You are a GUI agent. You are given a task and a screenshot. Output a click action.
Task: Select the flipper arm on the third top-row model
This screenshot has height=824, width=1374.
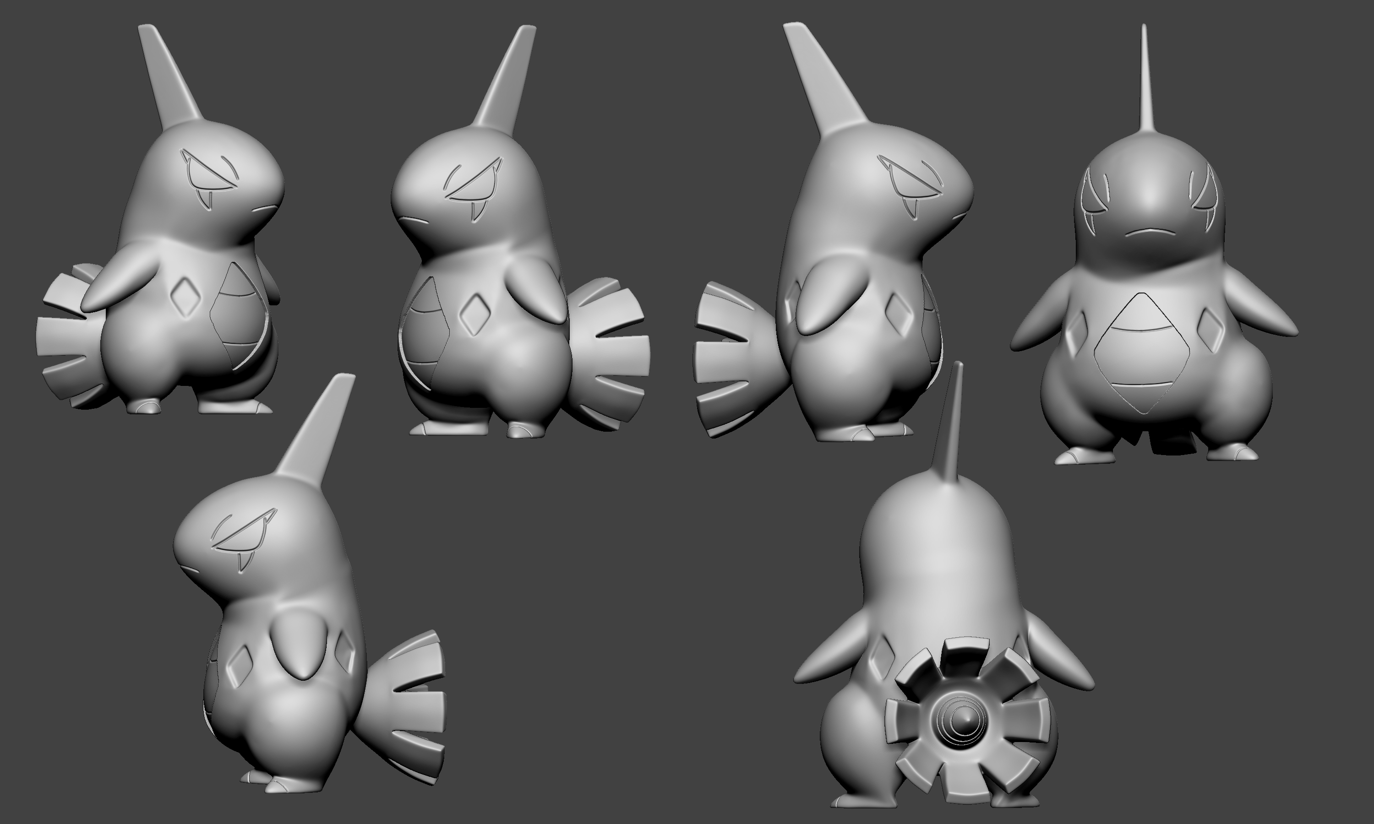(x=828, y=299)
